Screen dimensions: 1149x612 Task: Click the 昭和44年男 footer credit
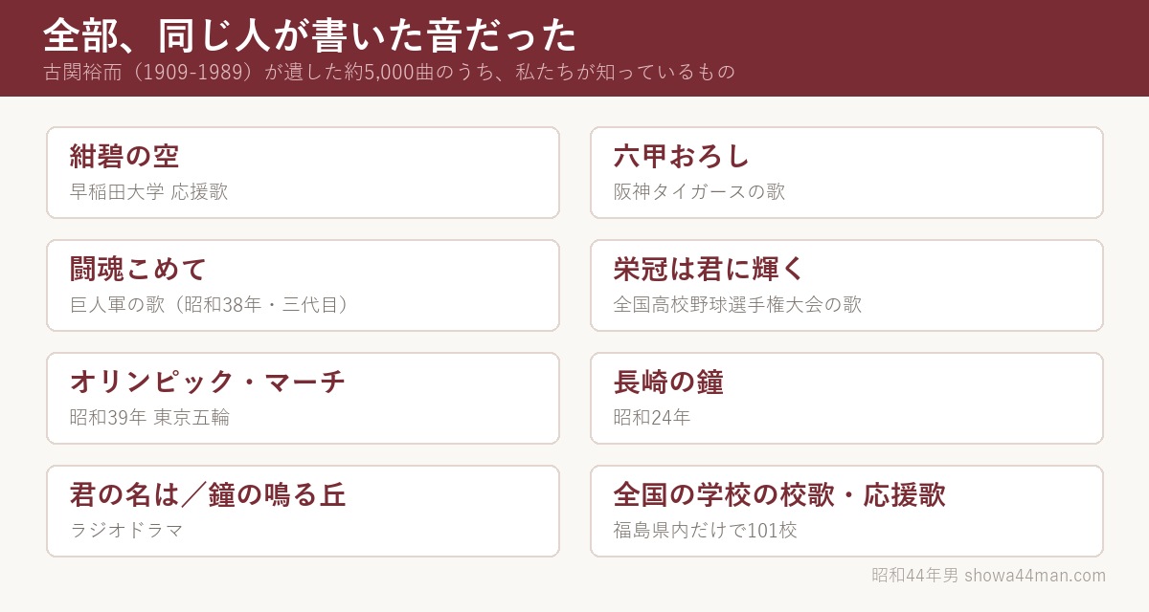(x=914, y=576)
